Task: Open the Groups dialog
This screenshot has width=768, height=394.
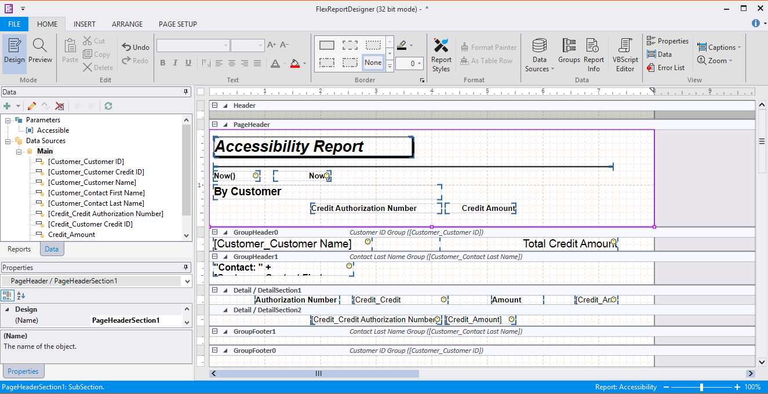Action: tap(569, 51)
